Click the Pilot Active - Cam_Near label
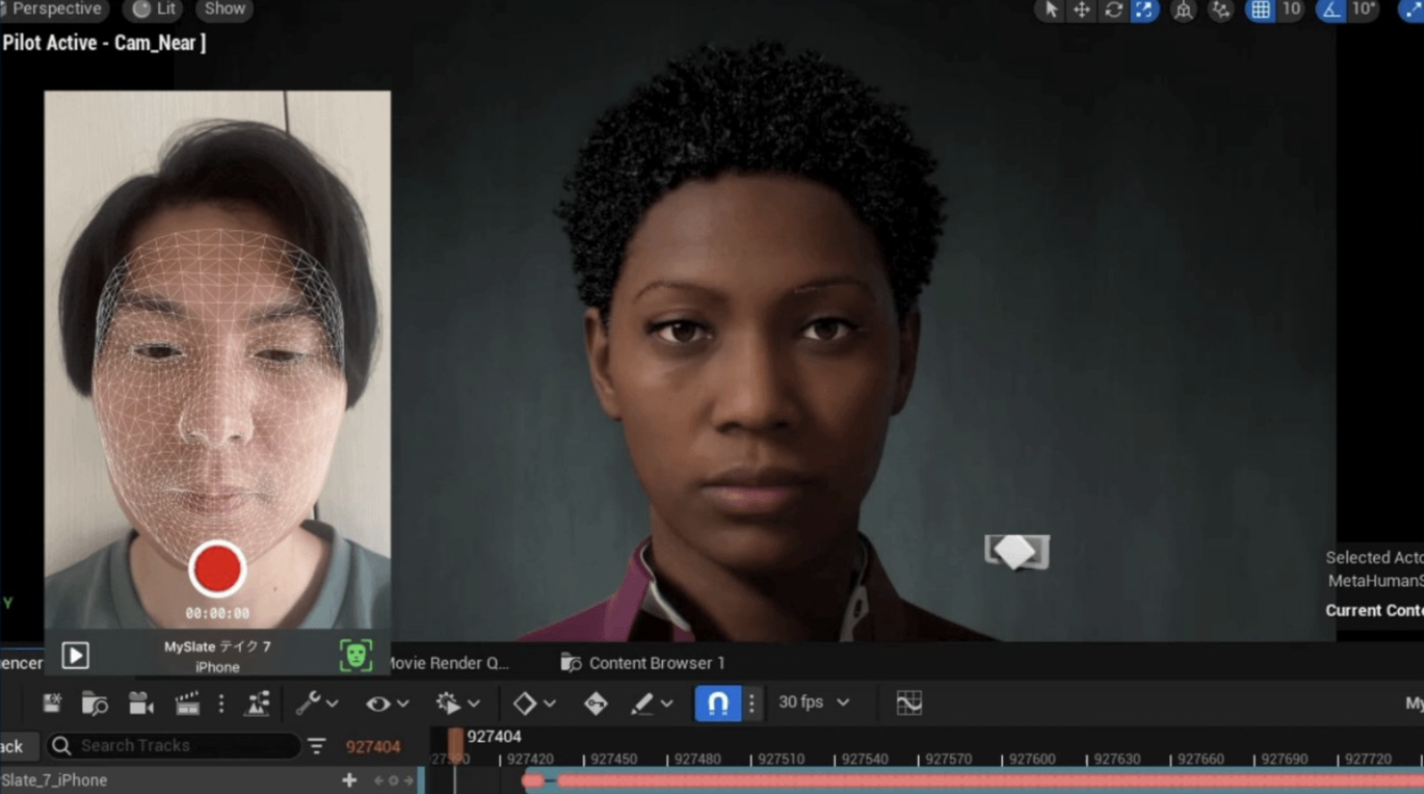1424x794 pixels. [x=103, y=43]
